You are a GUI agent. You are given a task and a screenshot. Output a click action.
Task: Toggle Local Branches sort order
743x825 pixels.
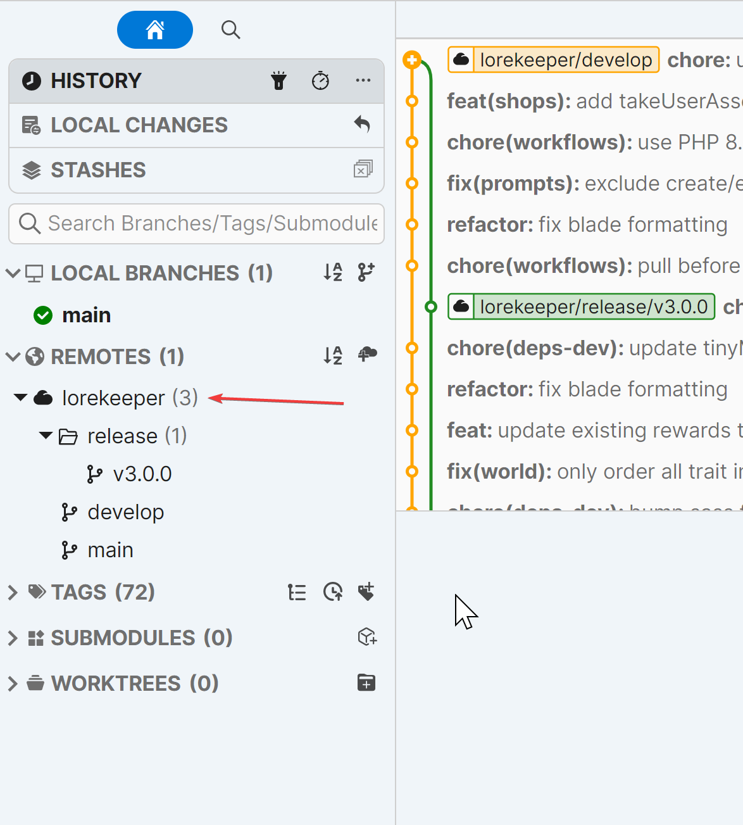pos(333,272)
